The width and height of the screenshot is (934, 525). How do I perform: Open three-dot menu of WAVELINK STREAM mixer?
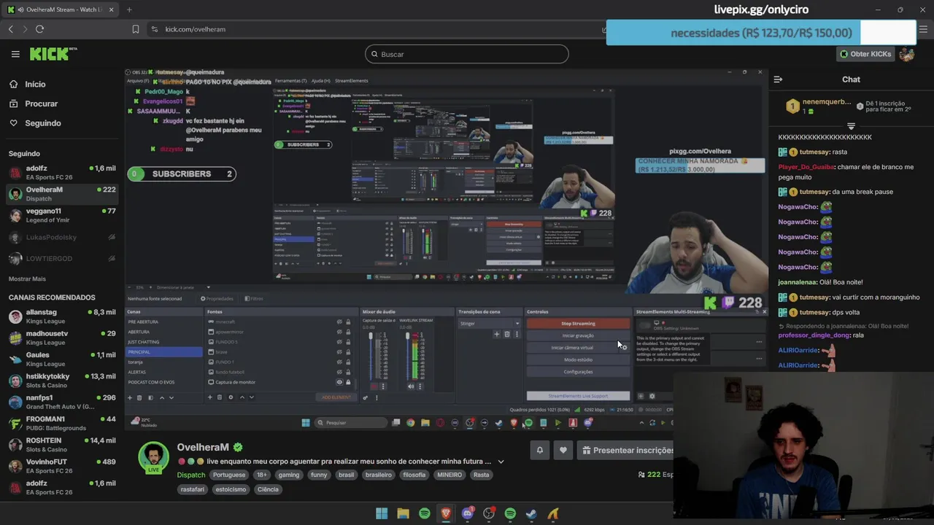tap(420, 386)
